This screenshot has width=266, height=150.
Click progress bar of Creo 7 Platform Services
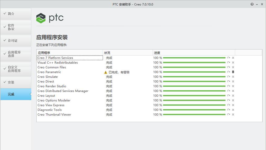point(194,58)
